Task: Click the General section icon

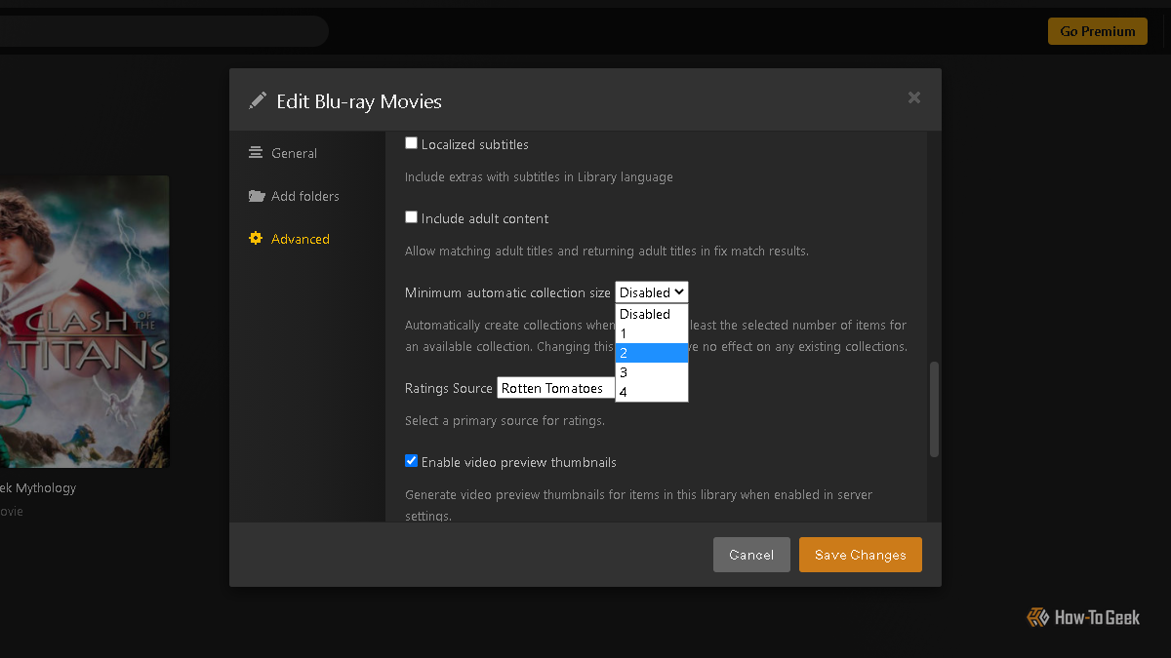Action: pyautogui.click(x=256, y=153)
